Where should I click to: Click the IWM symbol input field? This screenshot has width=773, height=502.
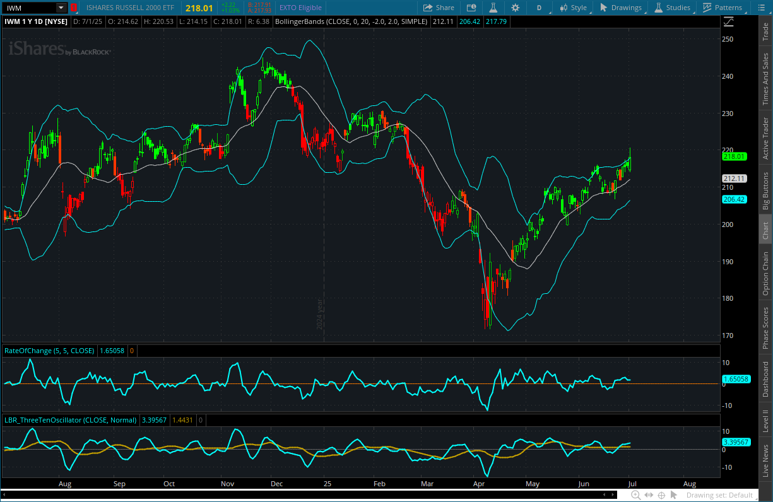tap(29, 8)
